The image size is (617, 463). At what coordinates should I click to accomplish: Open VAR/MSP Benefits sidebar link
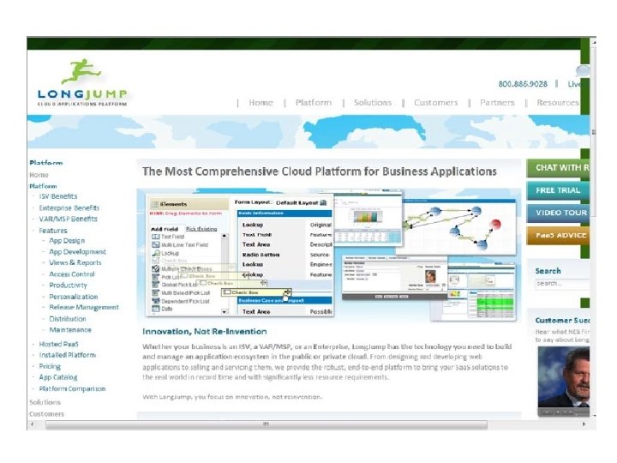tap(68, 219)
